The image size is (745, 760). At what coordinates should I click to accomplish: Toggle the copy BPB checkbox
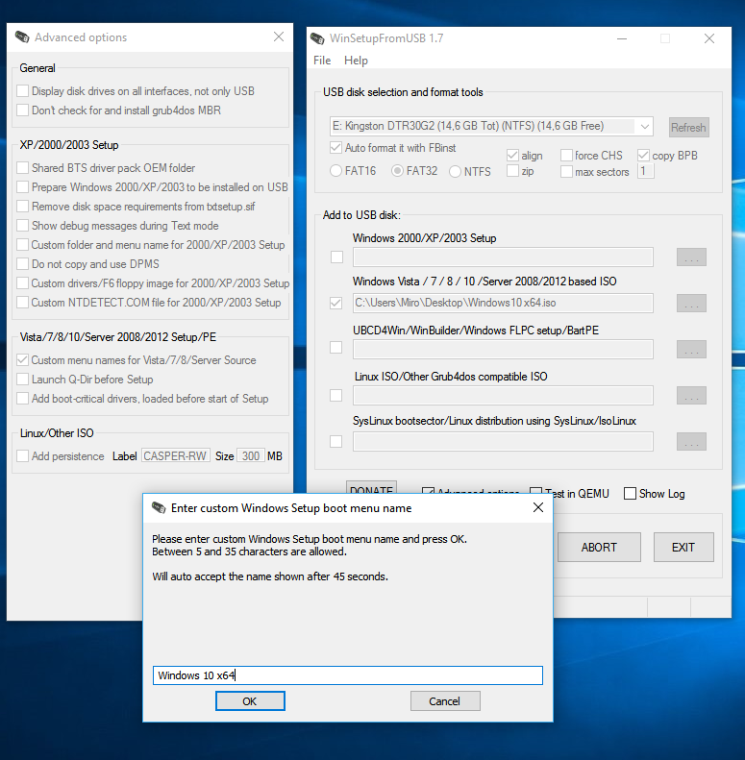[x=643, y=155]
